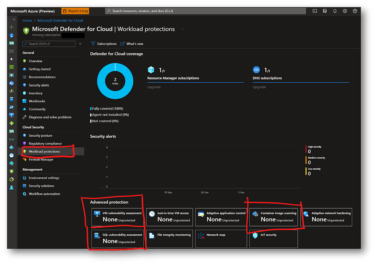Open Container image scanning tile
Screen dimensions: 375x265
coord(274,217)
